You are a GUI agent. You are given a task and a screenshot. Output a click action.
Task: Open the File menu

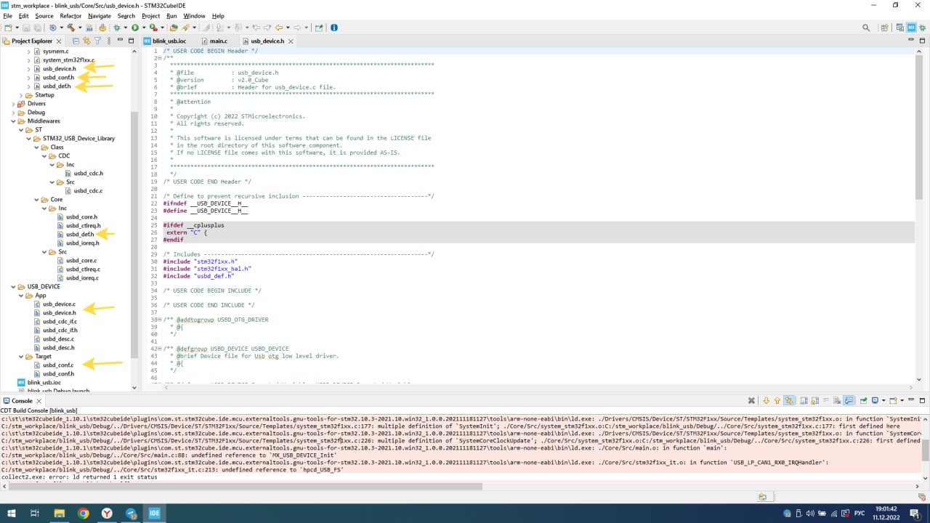pyautogui.click(x=7, y=15)
